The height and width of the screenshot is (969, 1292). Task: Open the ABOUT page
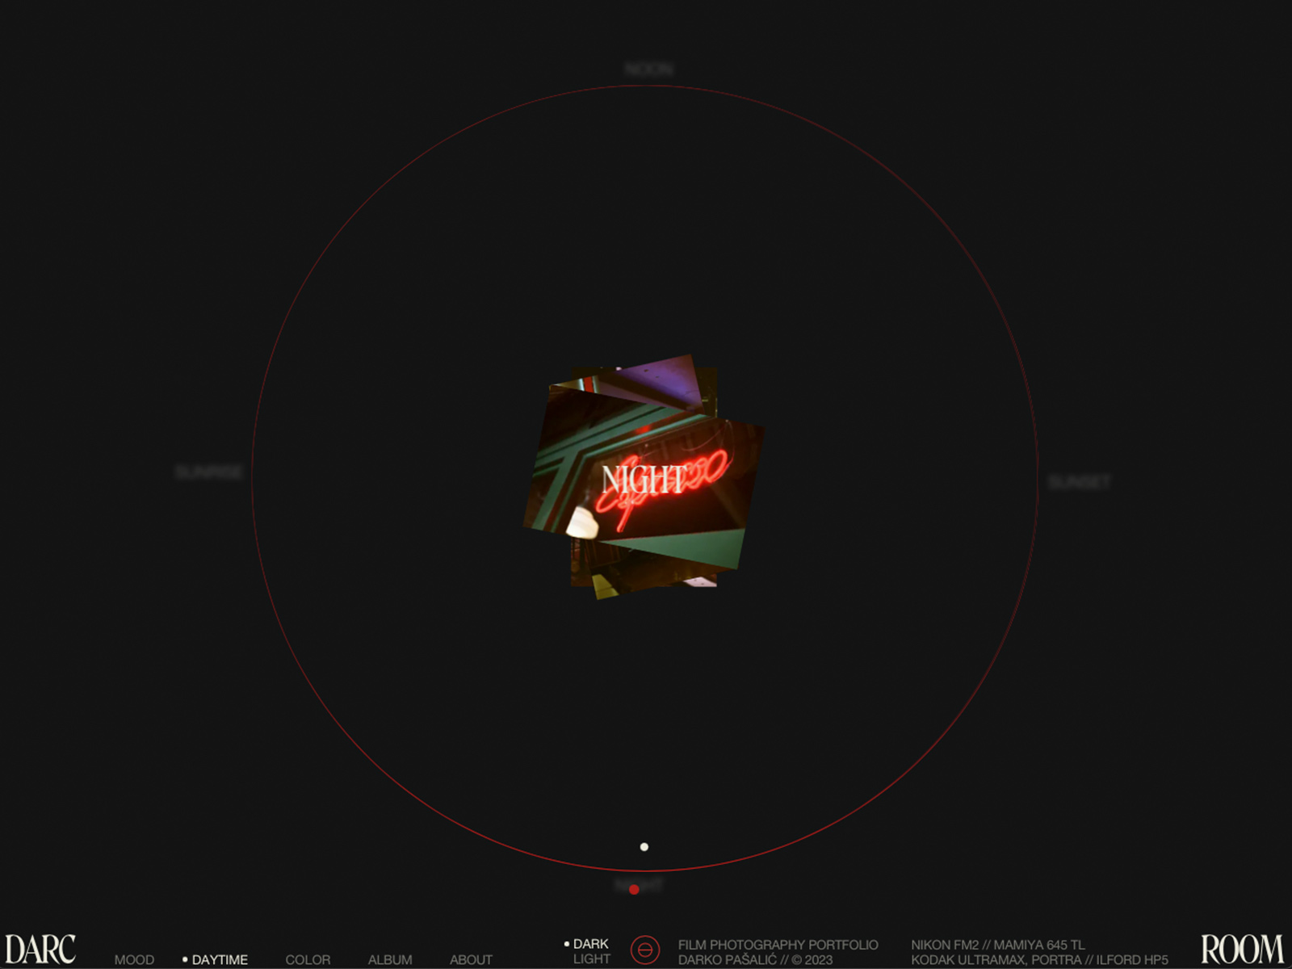click(471, 959)
